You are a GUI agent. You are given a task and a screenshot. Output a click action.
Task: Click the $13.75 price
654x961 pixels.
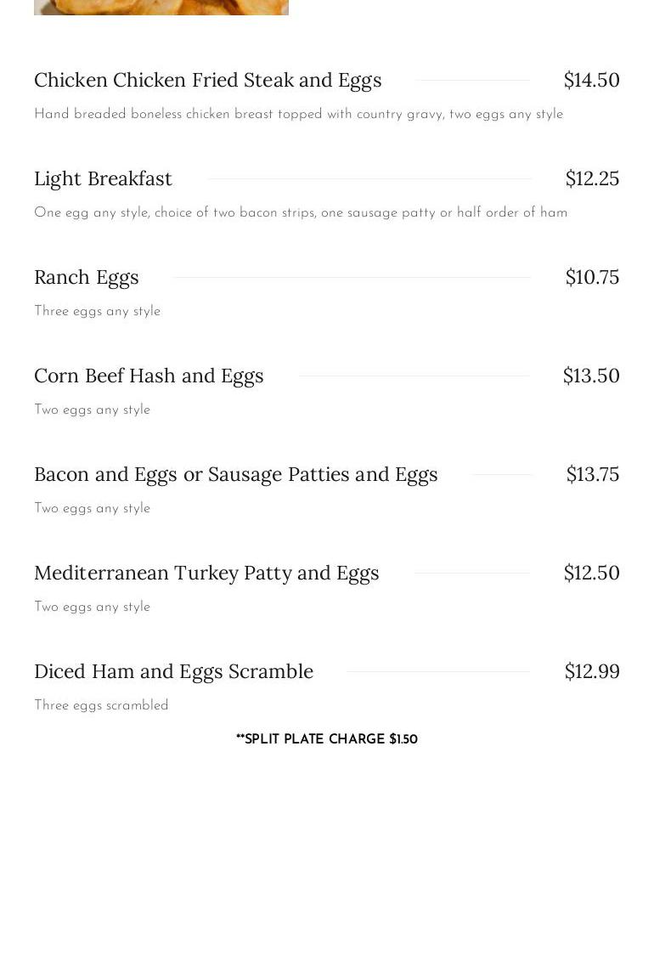click(592, 474)
